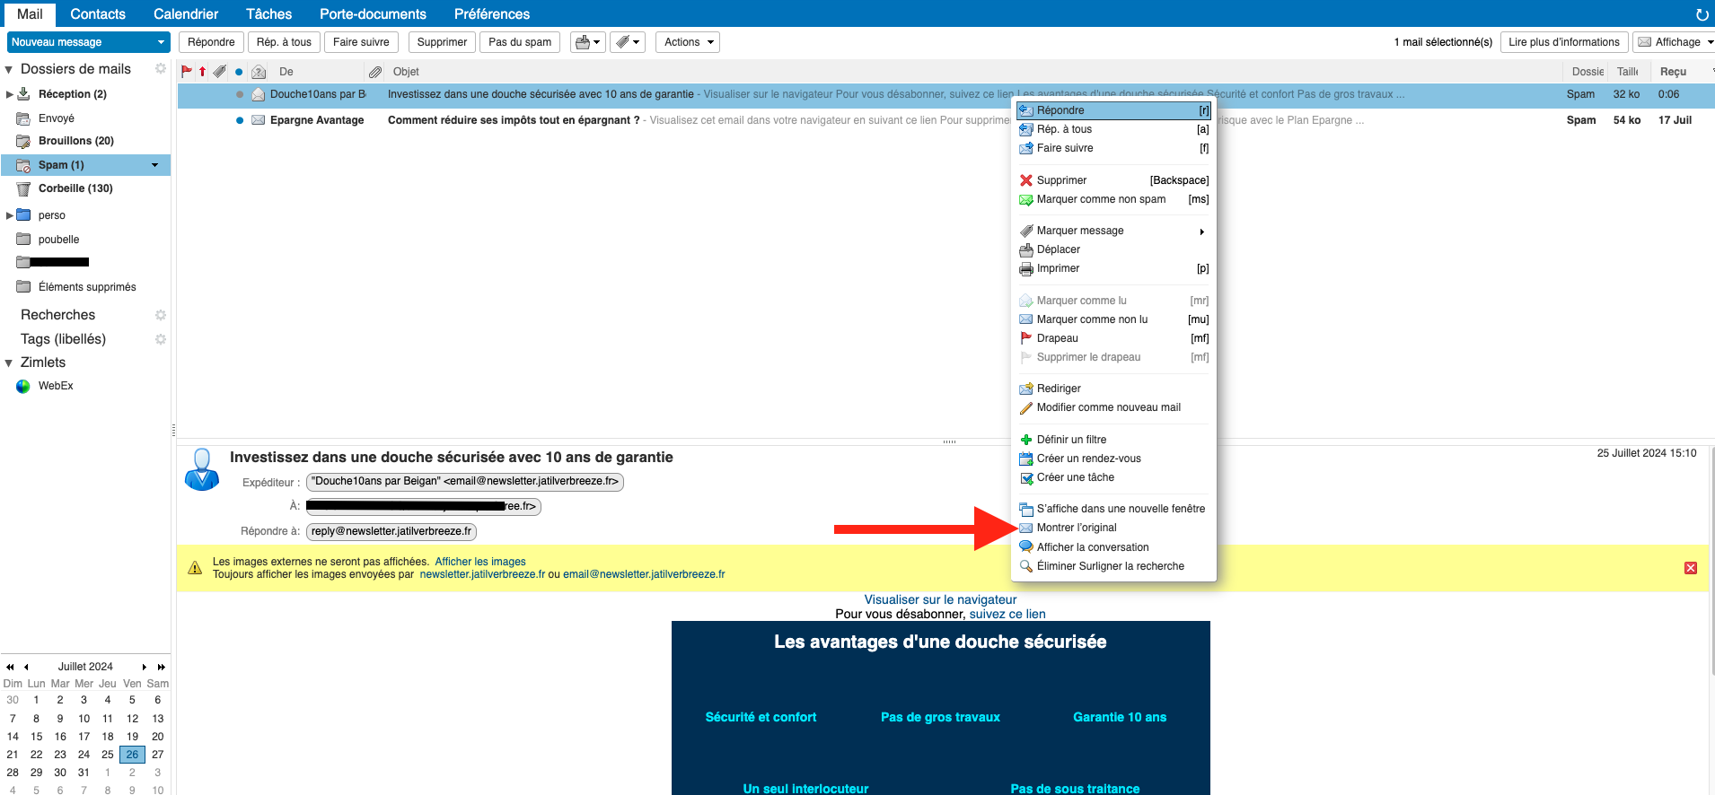Click the sender avatar icon in preview
Viewport: 1715px width, 795px height.
click(202, 469)
